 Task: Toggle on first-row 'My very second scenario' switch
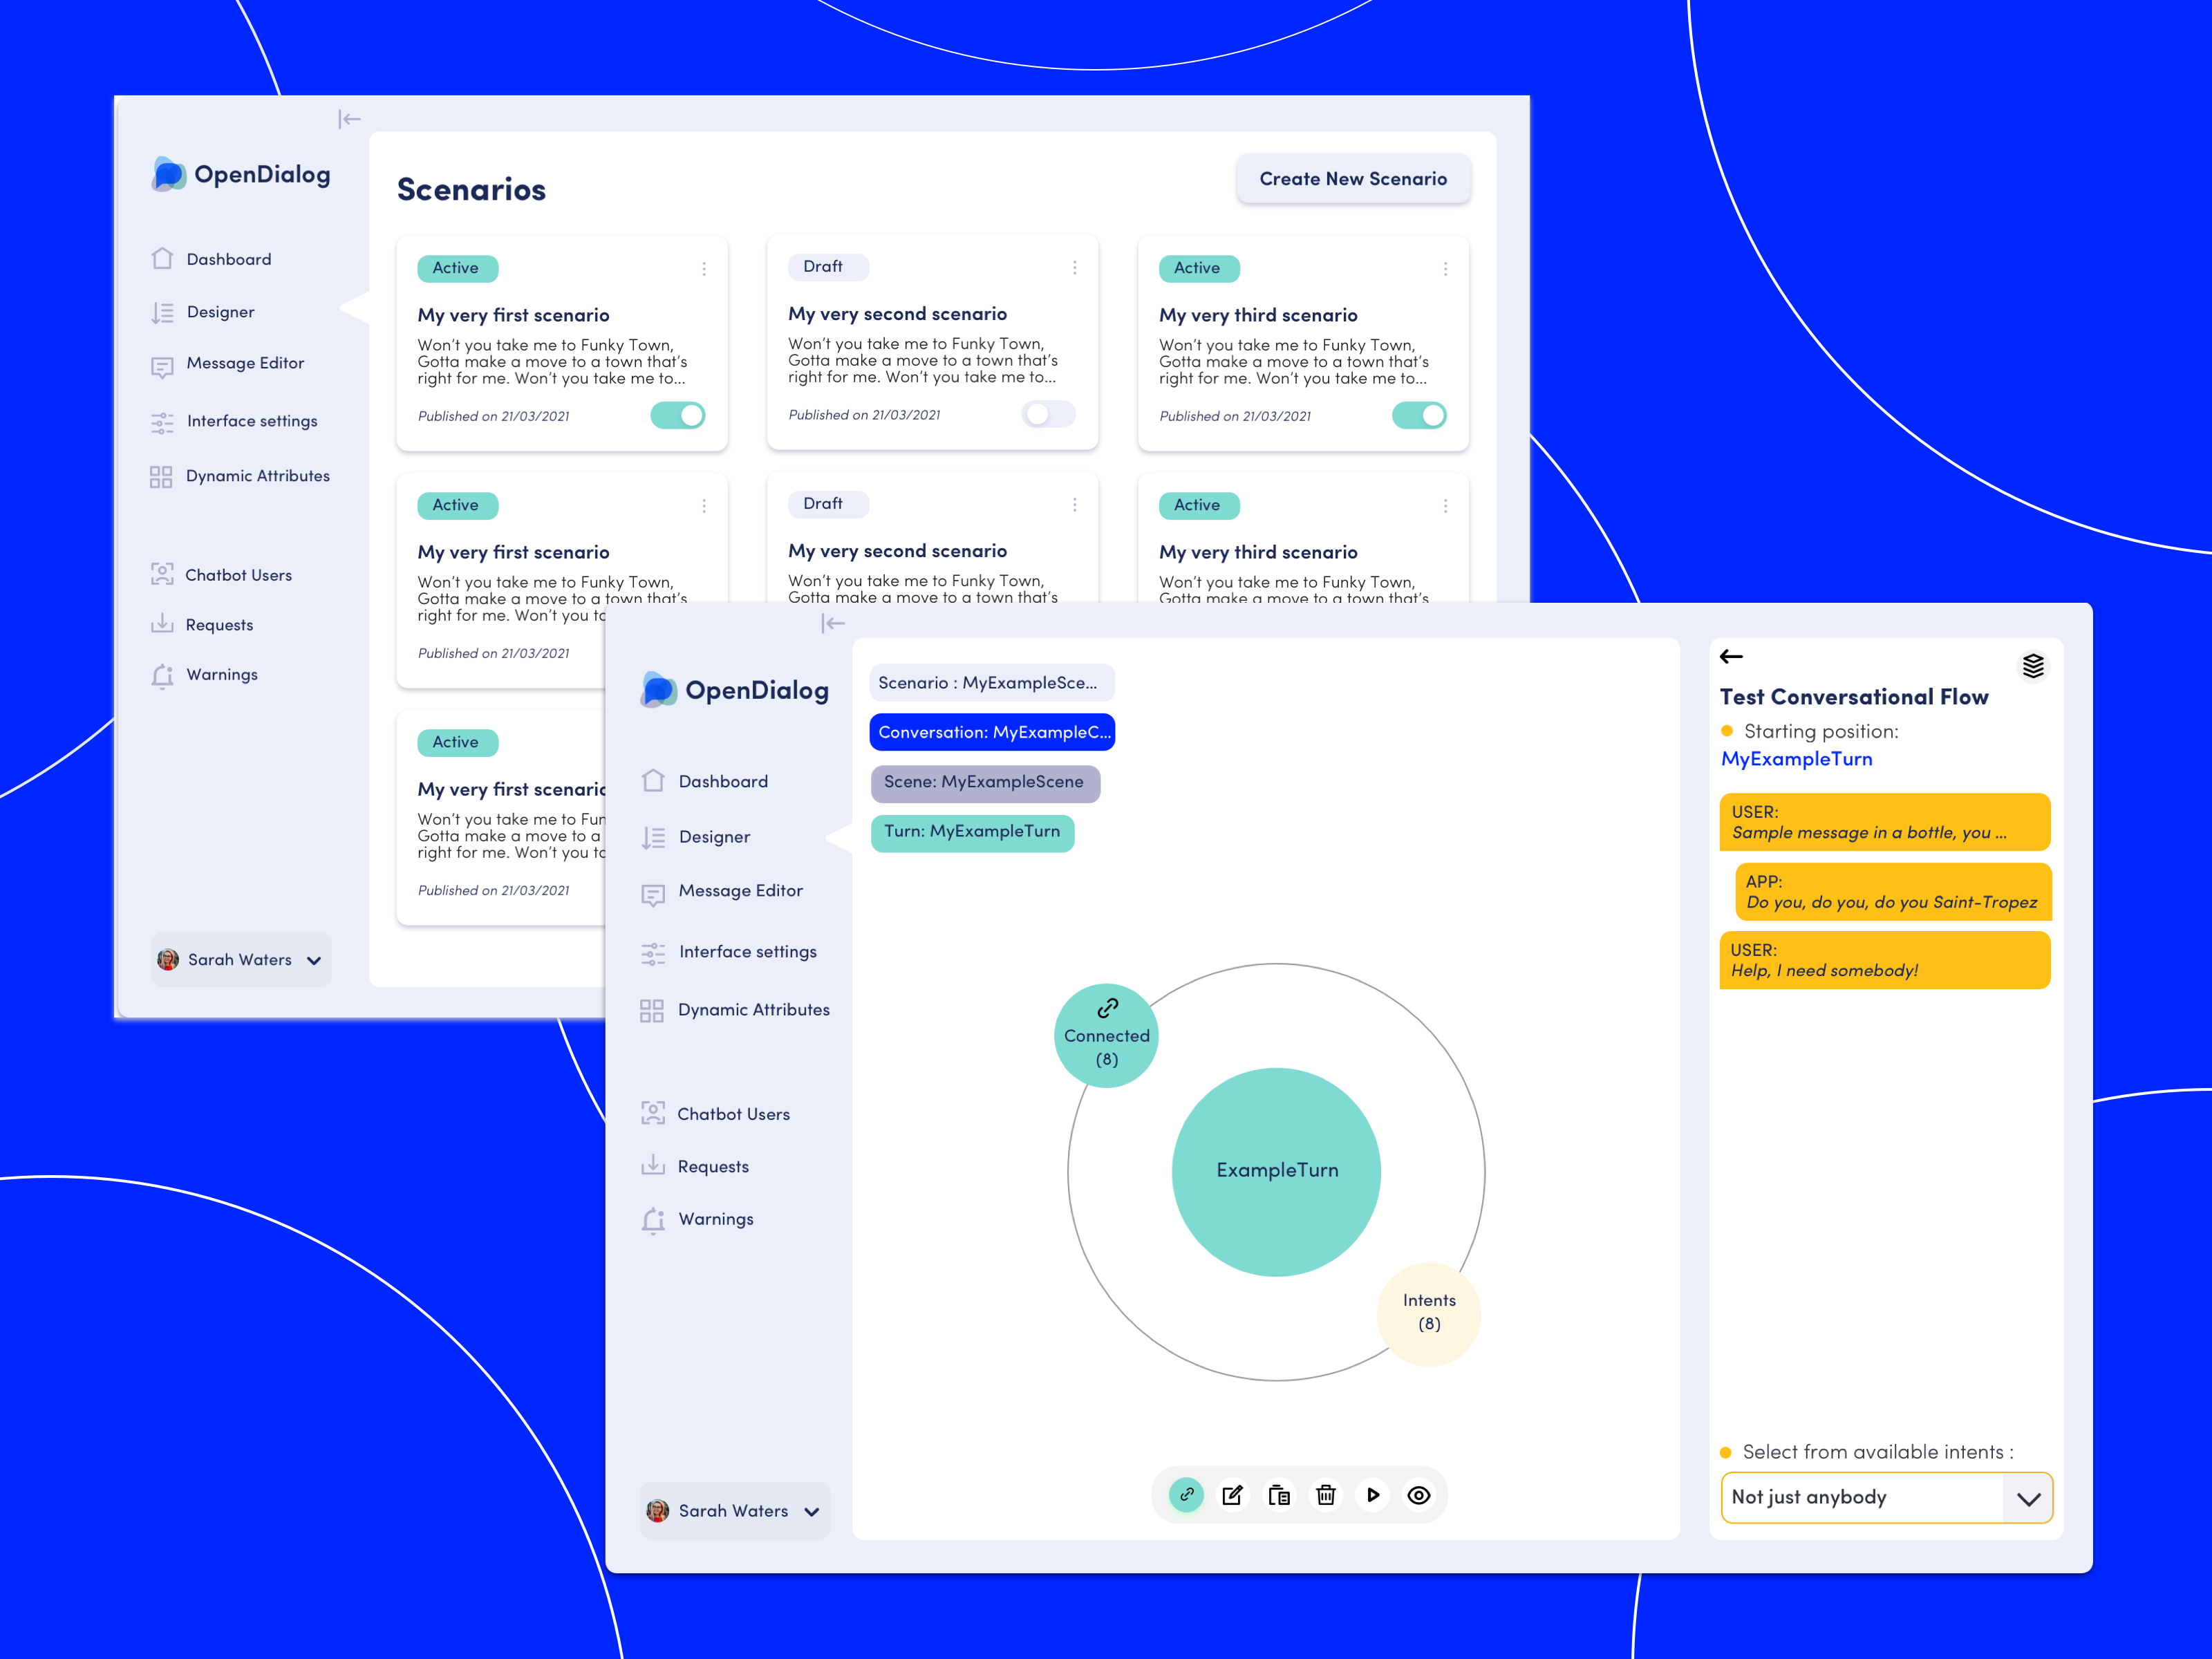[x=1048, y=414]
